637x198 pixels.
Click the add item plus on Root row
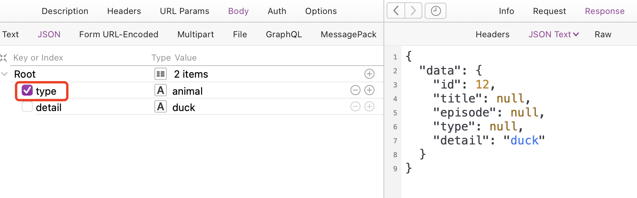(369, 74)
